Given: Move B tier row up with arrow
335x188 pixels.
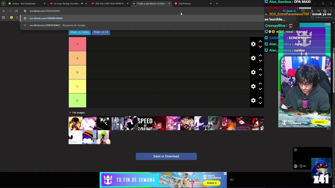Looking at the screenshot, I should click(260, 69).
